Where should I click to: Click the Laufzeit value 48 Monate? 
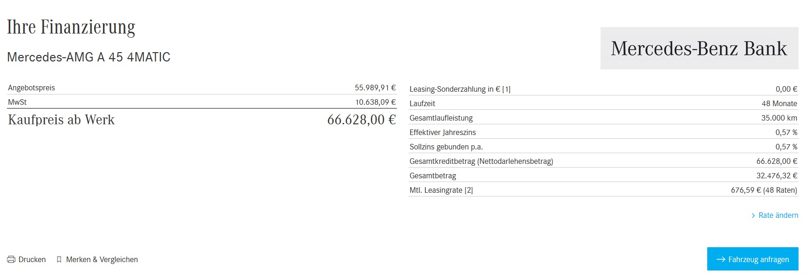pos(779,104)
